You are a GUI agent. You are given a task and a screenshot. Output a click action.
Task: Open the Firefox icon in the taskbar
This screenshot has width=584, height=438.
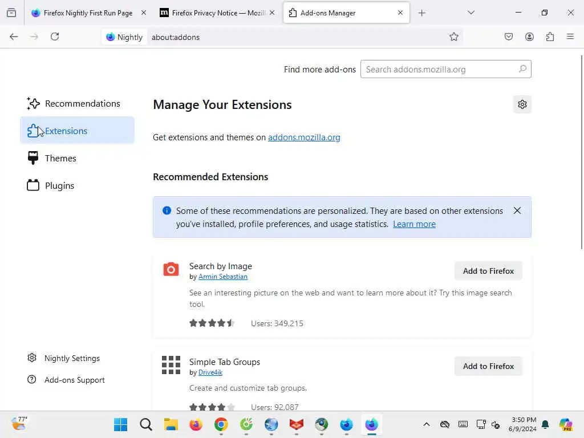pyautogui.click(x=196, y=424)
